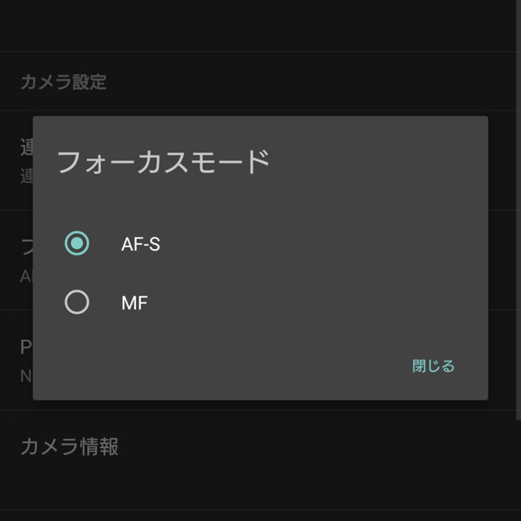Tap the second-line 連 subtitle text
Image resolution: width=521 pixels, height=521 pixels.
tap(24, 176)
